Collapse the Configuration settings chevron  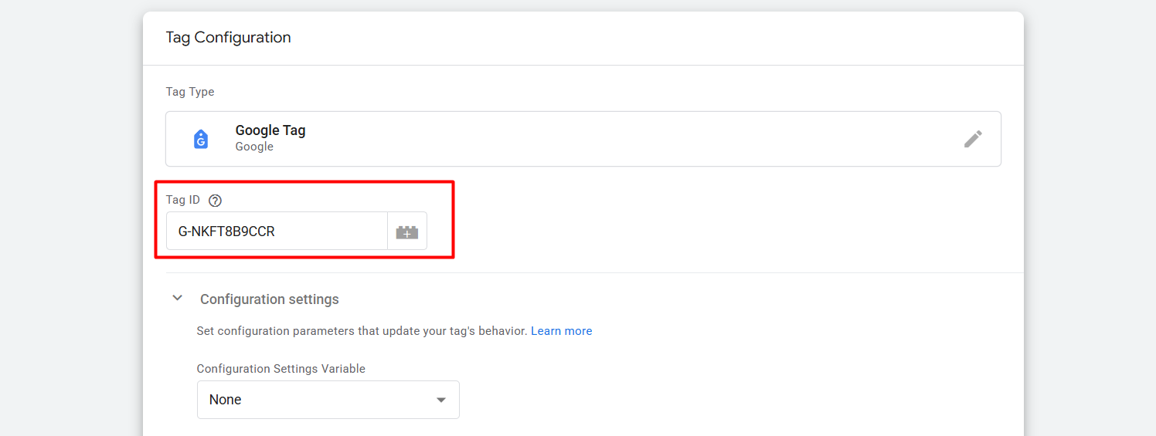pyautogui.click(x=178, y=299)
